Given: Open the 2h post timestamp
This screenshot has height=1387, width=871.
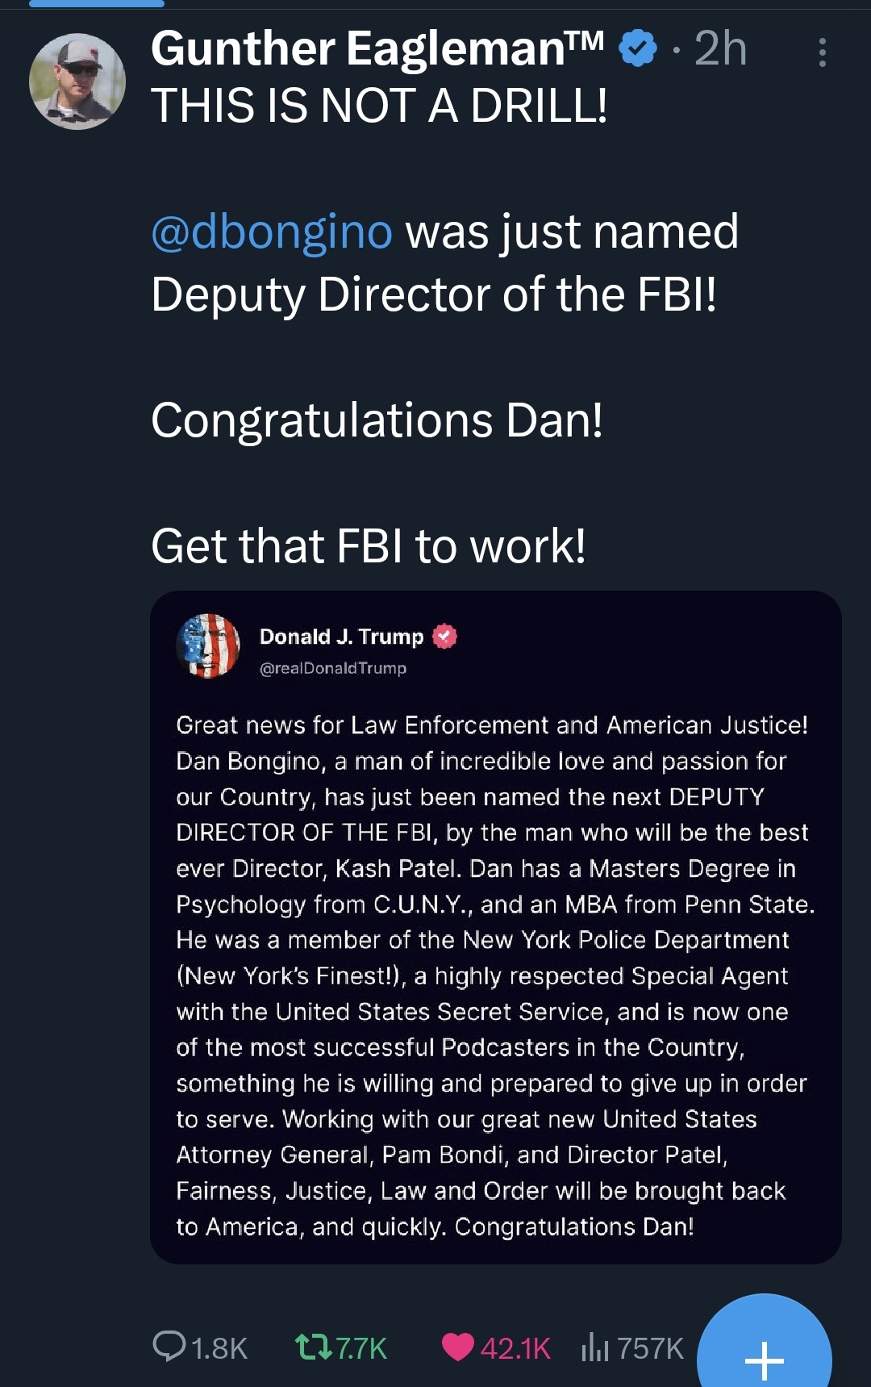Looking at the screenshot, I should coord(720,48).
